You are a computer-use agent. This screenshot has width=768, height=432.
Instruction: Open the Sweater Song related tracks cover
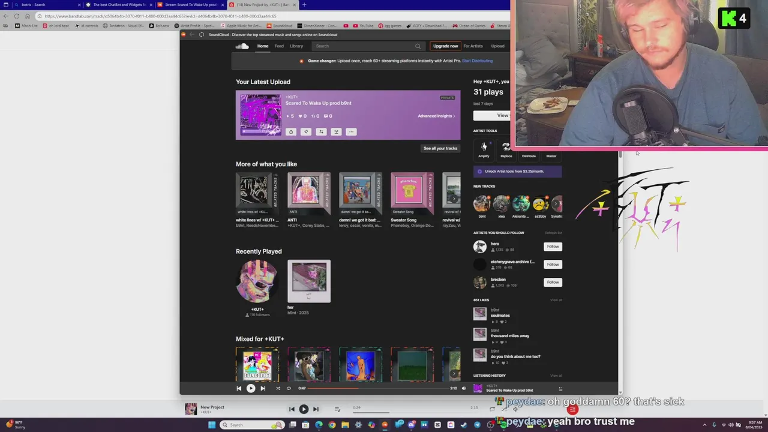pyautogui.click(x=412, y=193)
